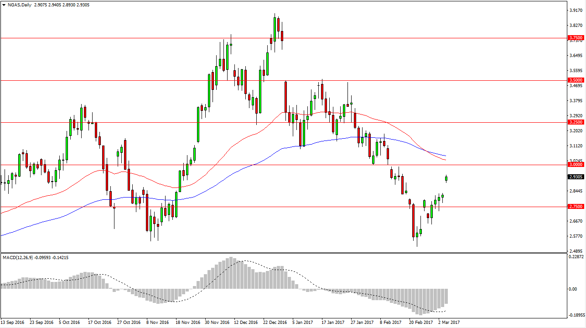
Task: Click the 20 Feb 2017 date label
Action: pyautogui.click(x=421, y=323)
